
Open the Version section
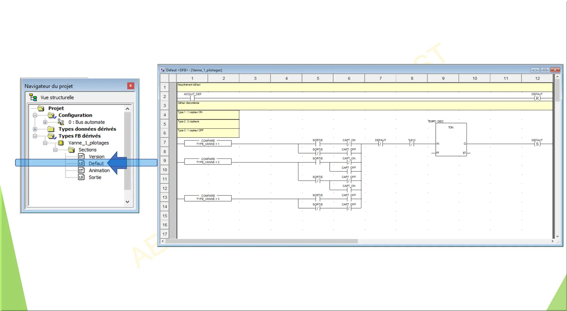point(96,157)
